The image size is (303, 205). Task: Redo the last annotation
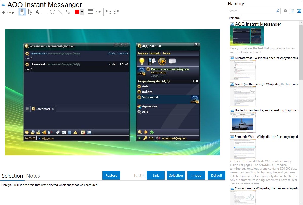click(116, 12)
